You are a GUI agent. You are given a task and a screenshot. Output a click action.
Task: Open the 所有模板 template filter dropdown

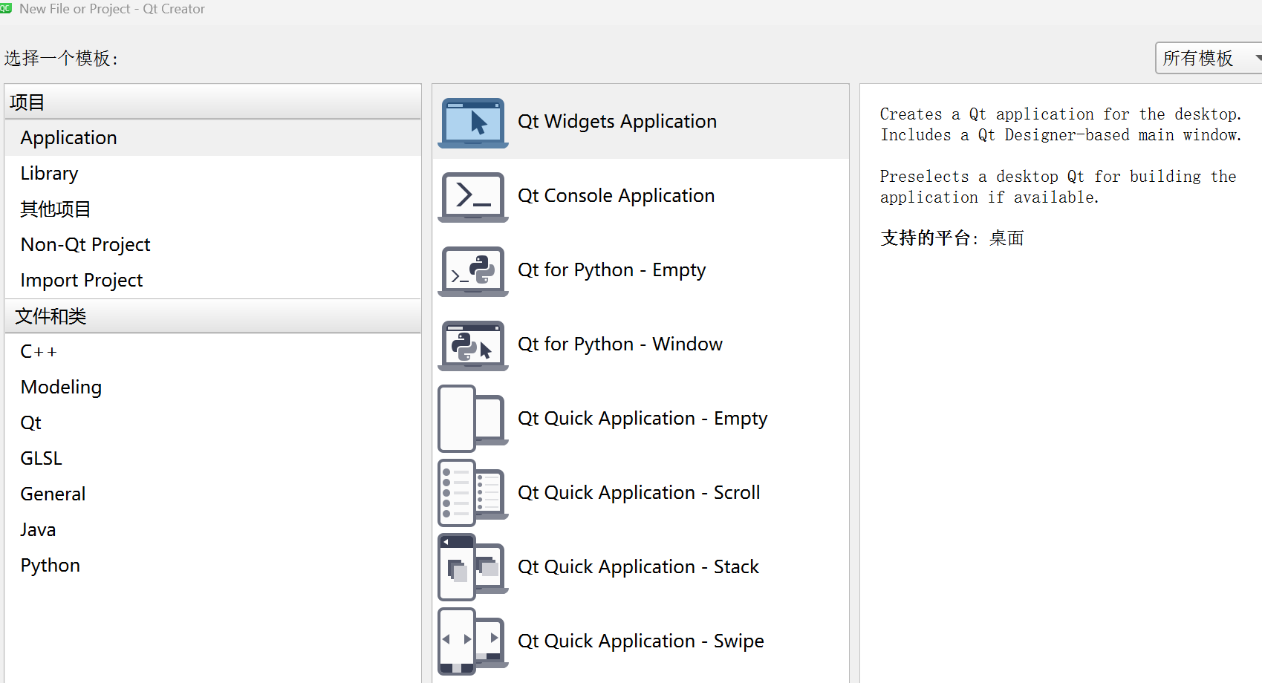pyautogui.click(x=1209, y=58)
